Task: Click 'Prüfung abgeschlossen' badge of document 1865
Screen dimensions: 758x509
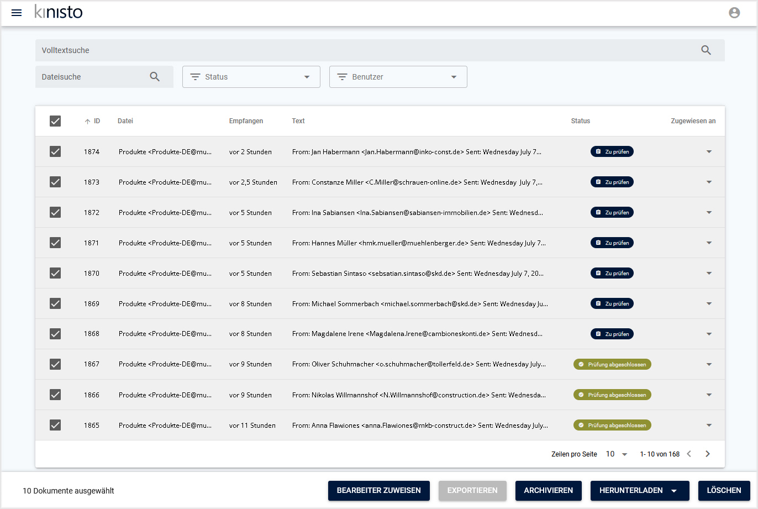Action: pos(612,425)
